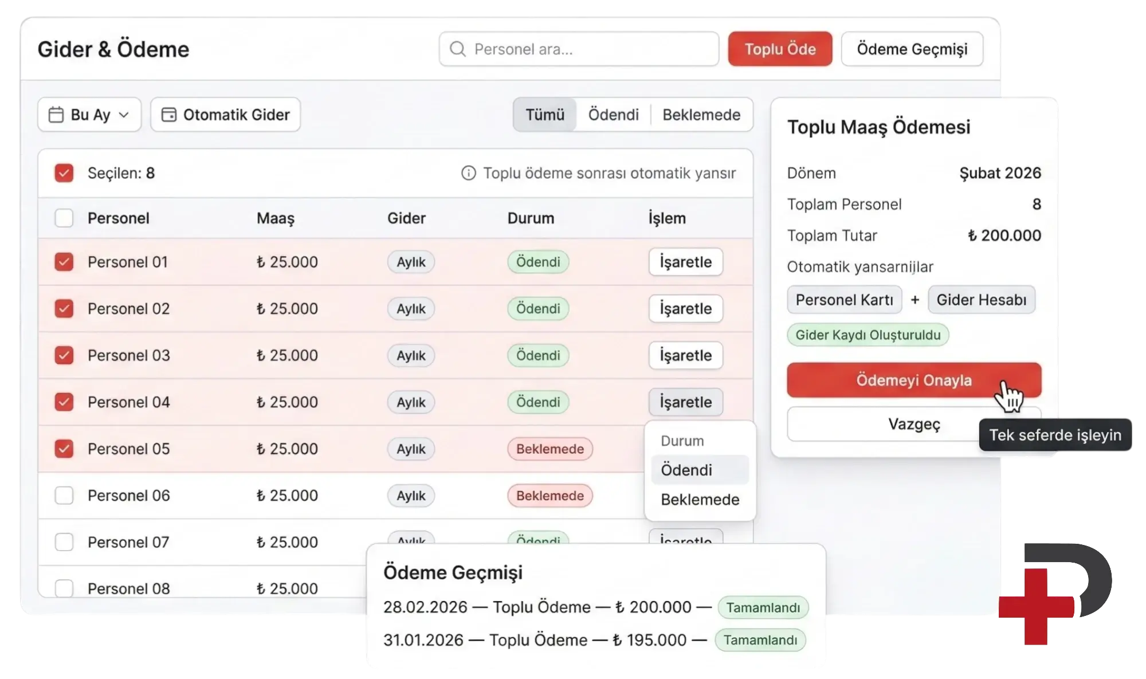1146x679 pixels.
Task: Click the calendar icon in Bu Ay
Action: click(x=56, y=115)
